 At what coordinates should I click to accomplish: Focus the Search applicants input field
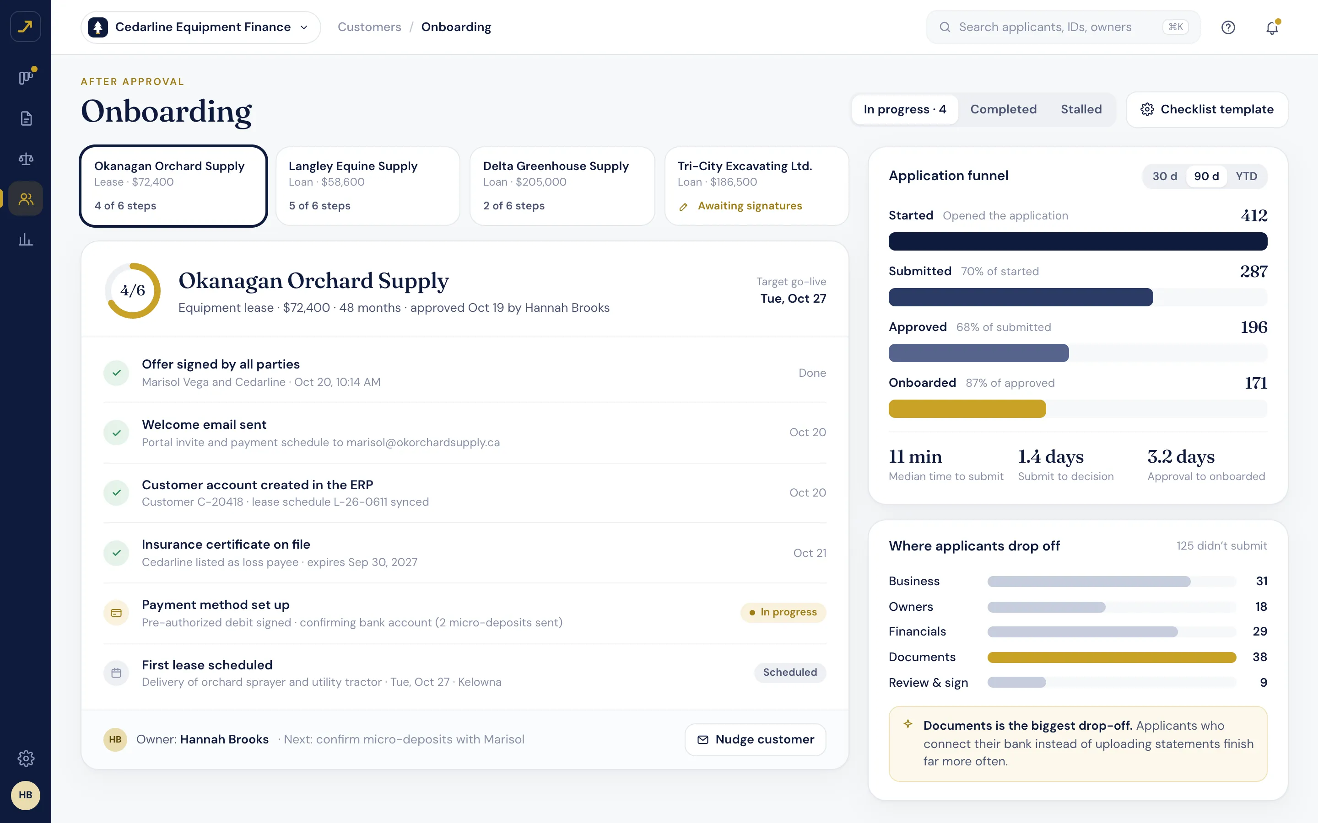pos(1063,27)
